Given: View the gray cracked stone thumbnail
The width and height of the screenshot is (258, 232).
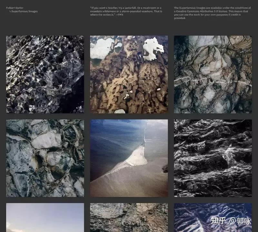Looking at the screenshot, I should tap(45, 158).
